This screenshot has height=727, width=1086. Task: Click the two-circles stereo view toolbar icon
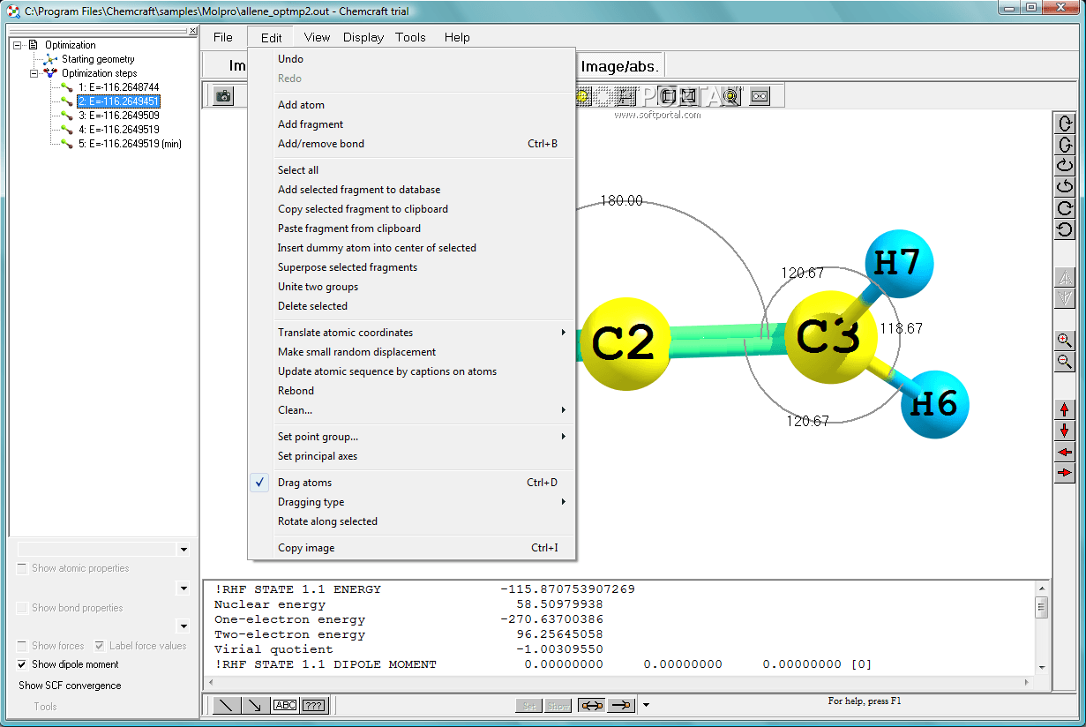point(760,95)
